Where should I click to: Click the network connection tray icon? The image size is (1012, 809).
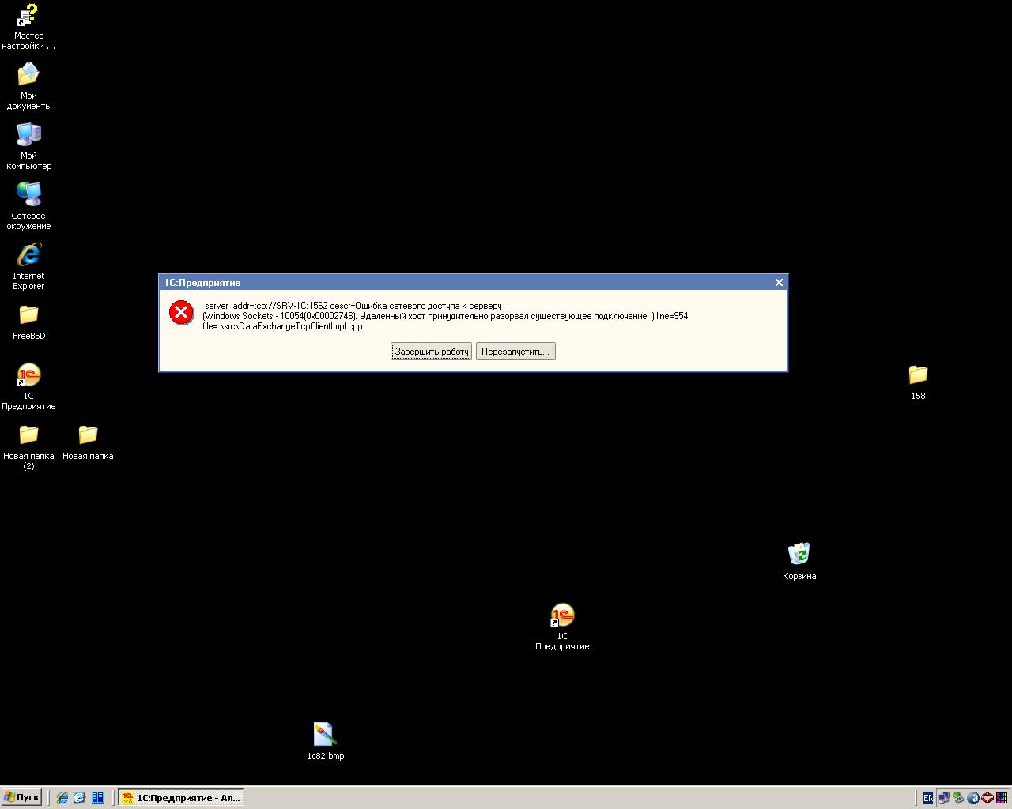[x=944, y=798]
